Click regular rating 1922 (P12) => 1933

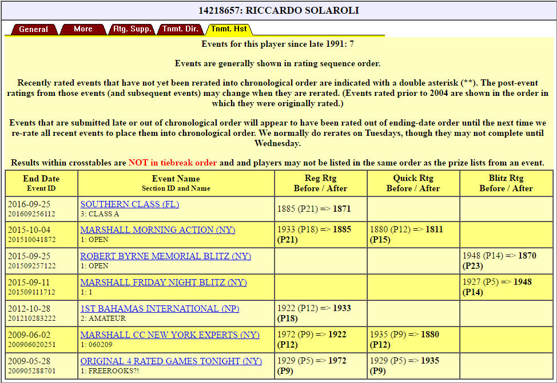tap(314, 313)
